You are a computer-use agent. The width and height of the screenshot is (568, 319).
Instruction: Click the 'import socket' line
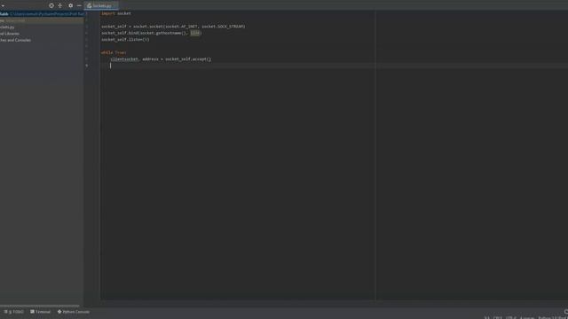pyautogui.click(x=116, y=13)
